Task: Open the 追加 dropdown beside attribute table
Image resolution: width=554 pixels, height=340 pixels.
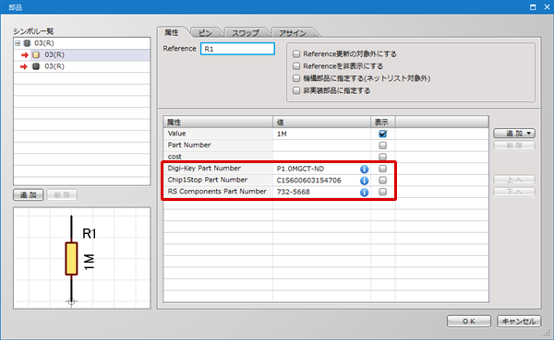Action: [514, 134]
